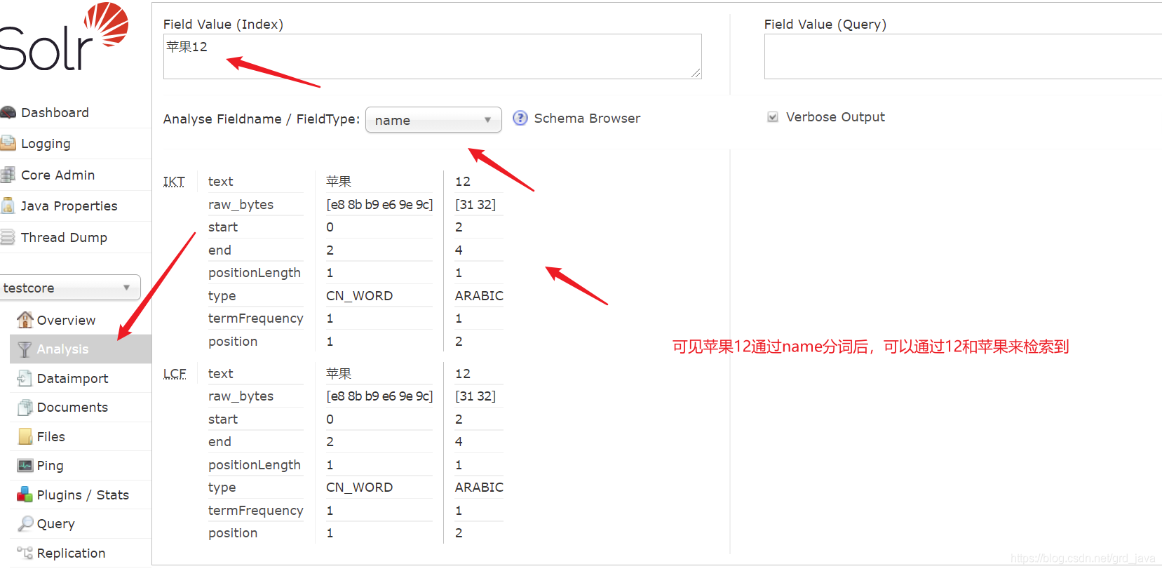Click the IKT positionLength row label

pos(255,273)
